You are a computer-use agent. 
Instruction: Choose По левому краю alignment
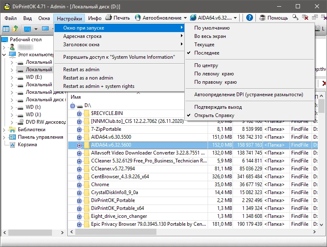click(250, 74)
